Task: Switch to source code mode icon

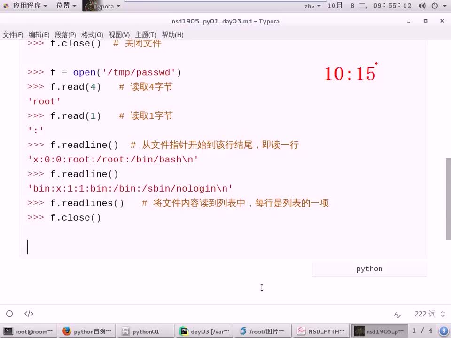Action: [29, 314]
